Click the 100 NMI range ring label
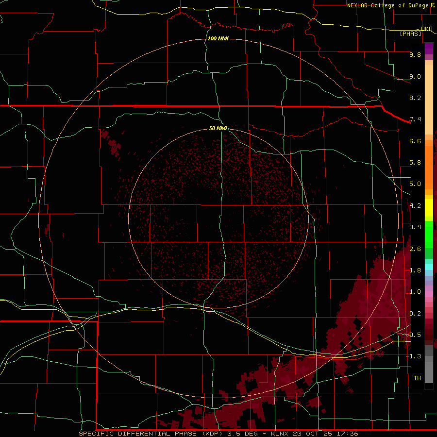 pyautogui.click(x=218, y=38)
